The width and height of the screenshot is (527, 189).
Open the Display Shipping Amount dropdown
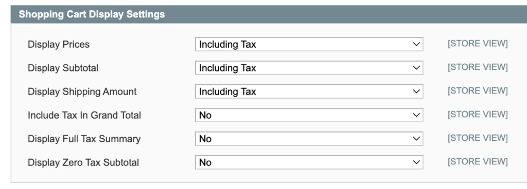pos(309,91)
